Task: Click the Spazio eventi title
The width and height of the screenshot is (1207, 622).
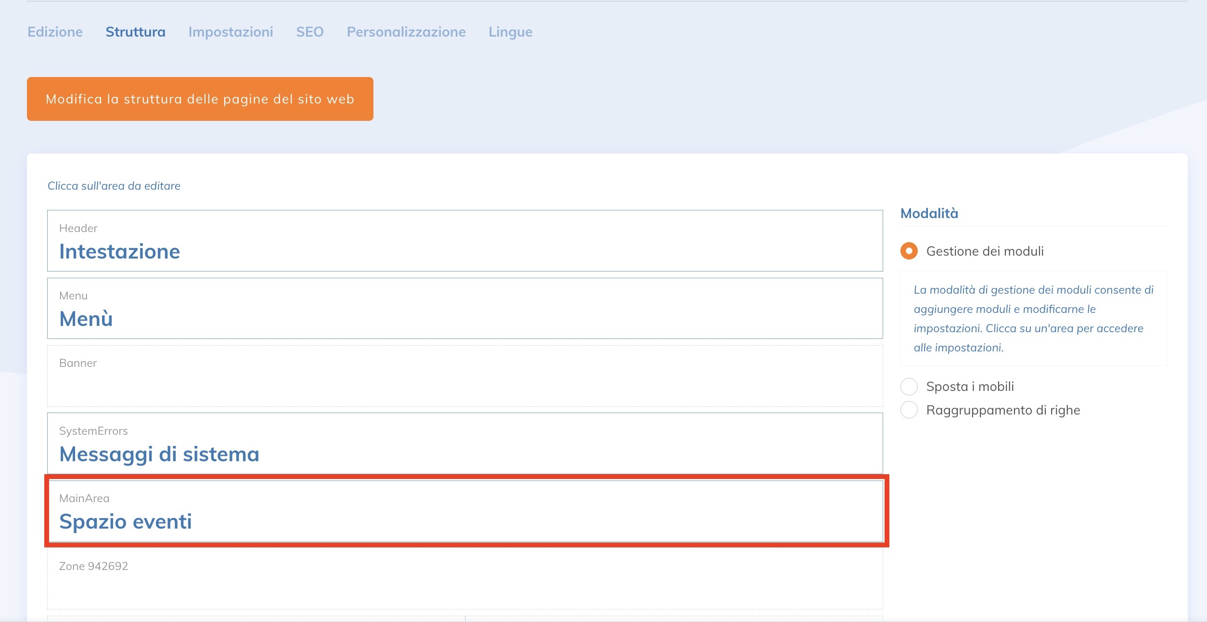Action: 125,522
